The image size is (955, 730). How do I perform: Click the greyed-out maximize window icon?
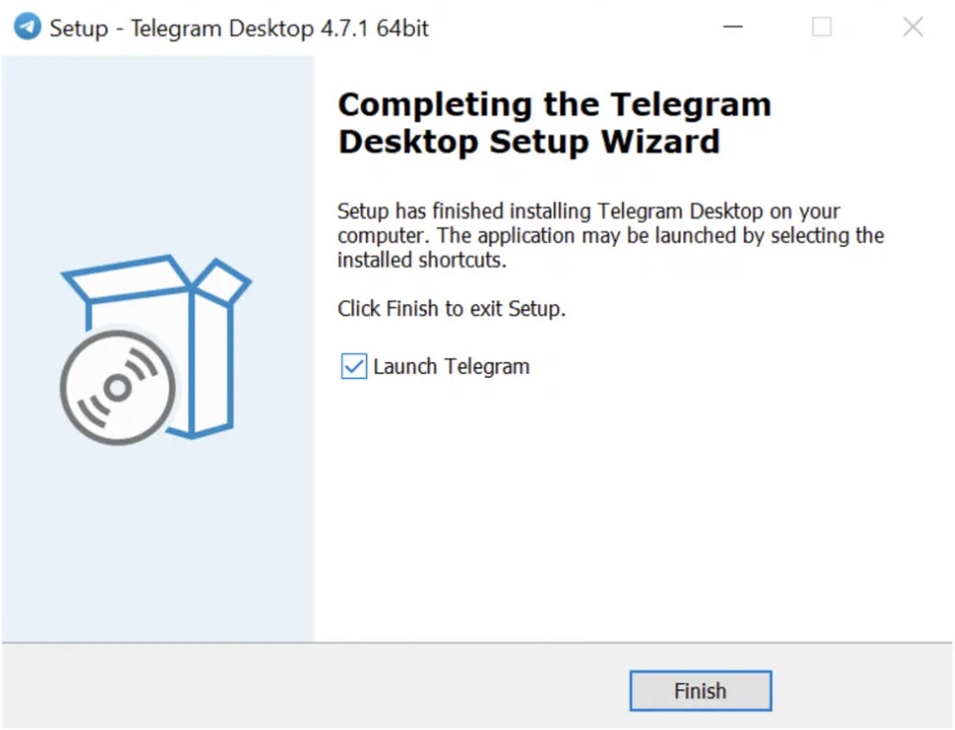[x=822, y=27]
